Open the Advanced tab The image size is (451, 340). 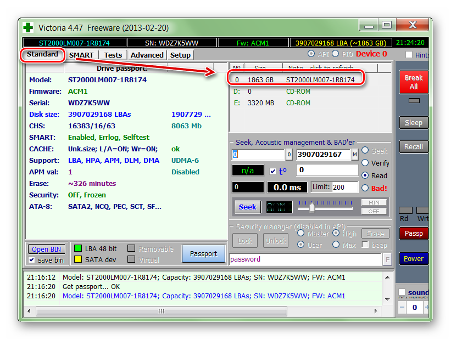pyautogui.click(x=147, y=55)
